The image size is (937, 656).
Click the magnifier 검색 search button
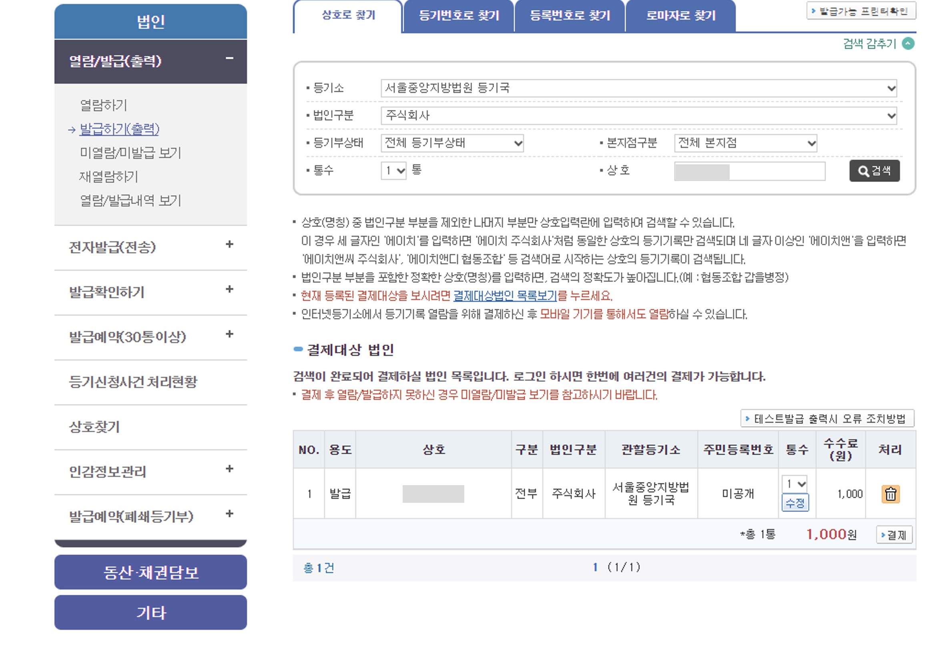tap(874, 170)
